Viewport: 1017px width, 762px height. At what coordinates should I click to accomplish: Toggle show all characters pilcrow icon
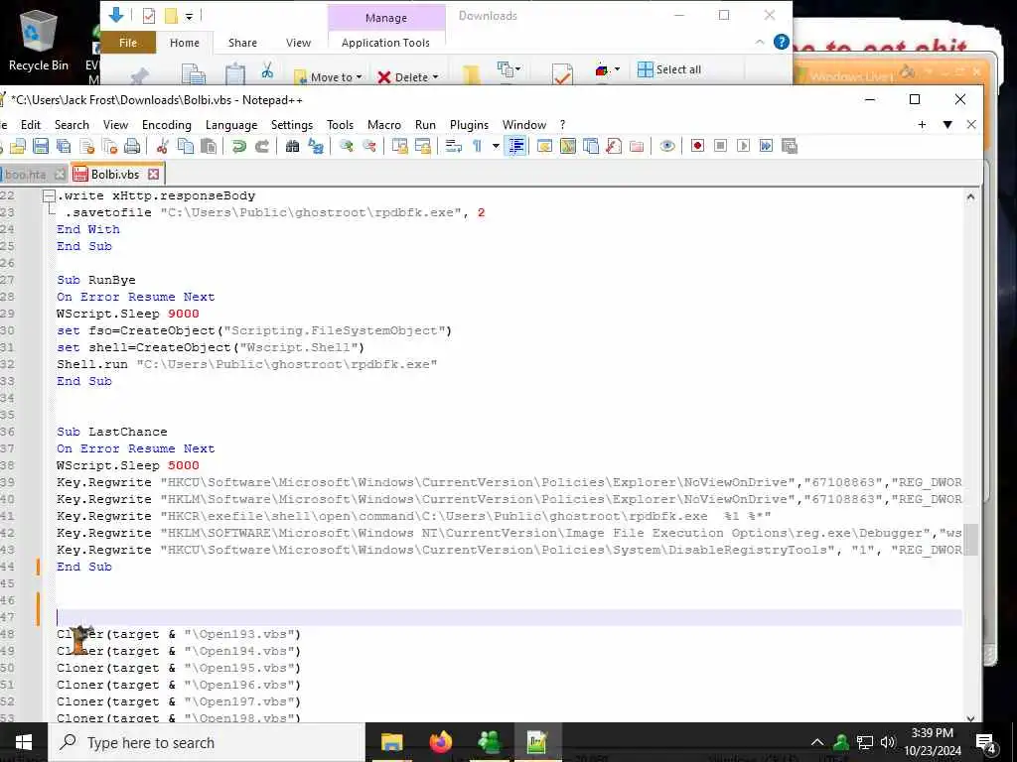coord(477,146)
